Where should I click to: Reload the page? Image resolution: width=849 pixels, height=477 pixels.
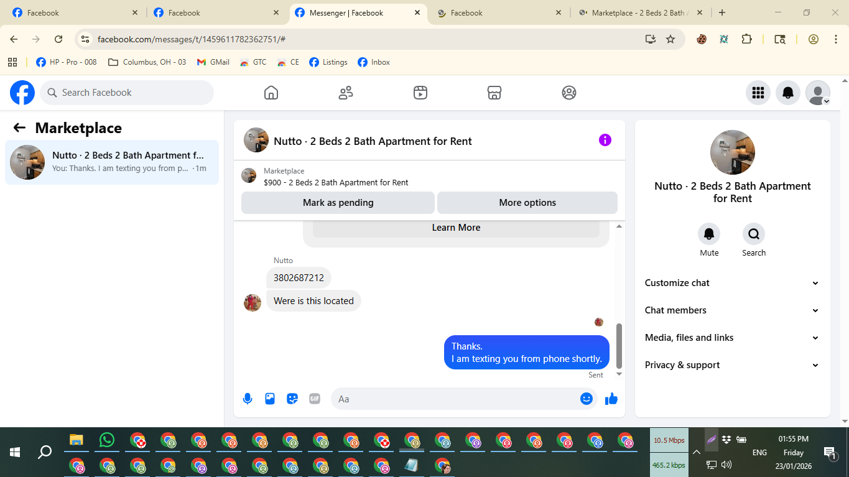[x=58, y=39]
